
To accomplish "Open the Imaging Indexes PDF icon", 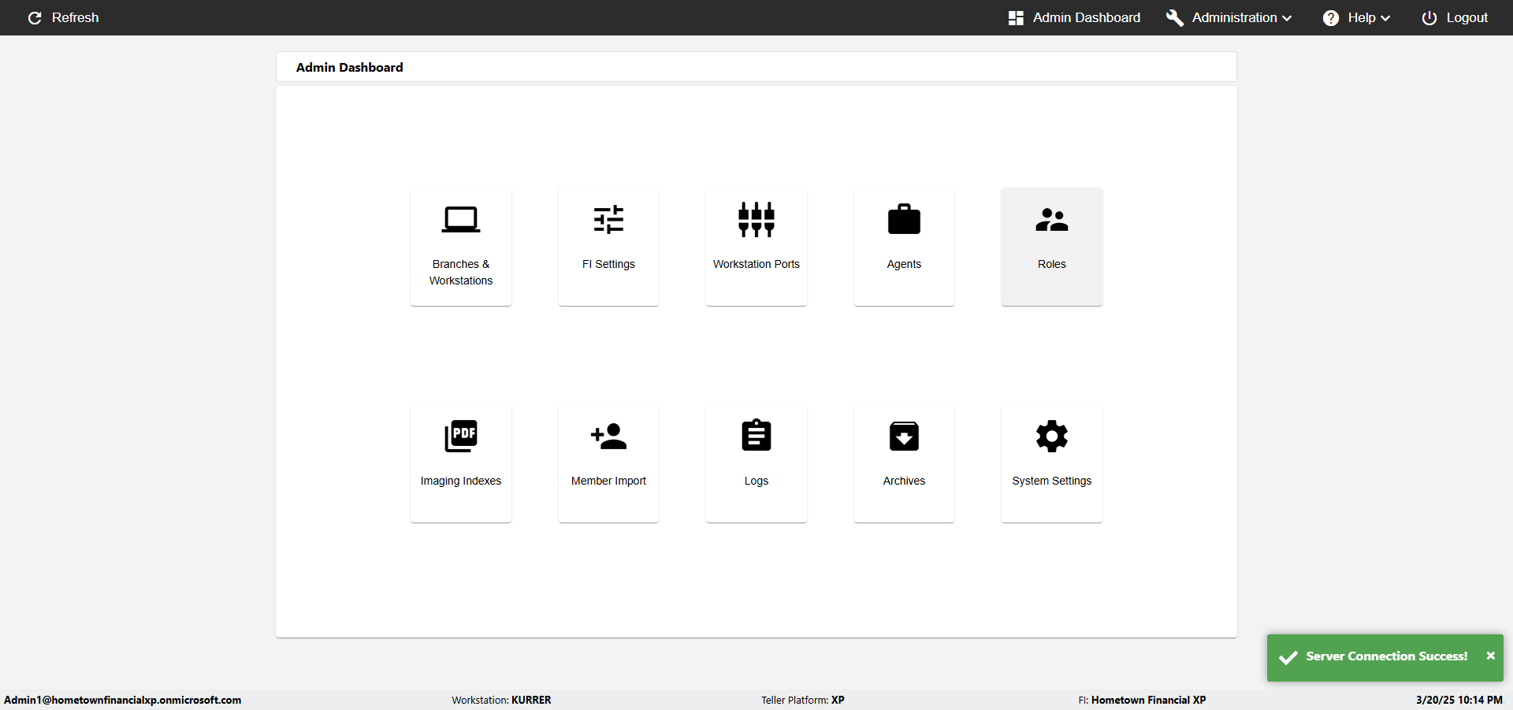I will pos(461,436).
